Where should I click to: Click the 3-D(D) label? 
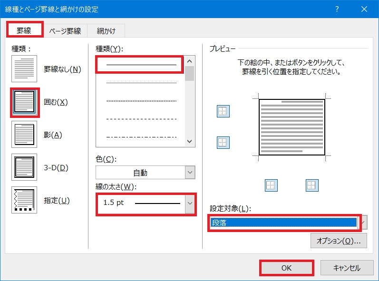click(56, 168)
